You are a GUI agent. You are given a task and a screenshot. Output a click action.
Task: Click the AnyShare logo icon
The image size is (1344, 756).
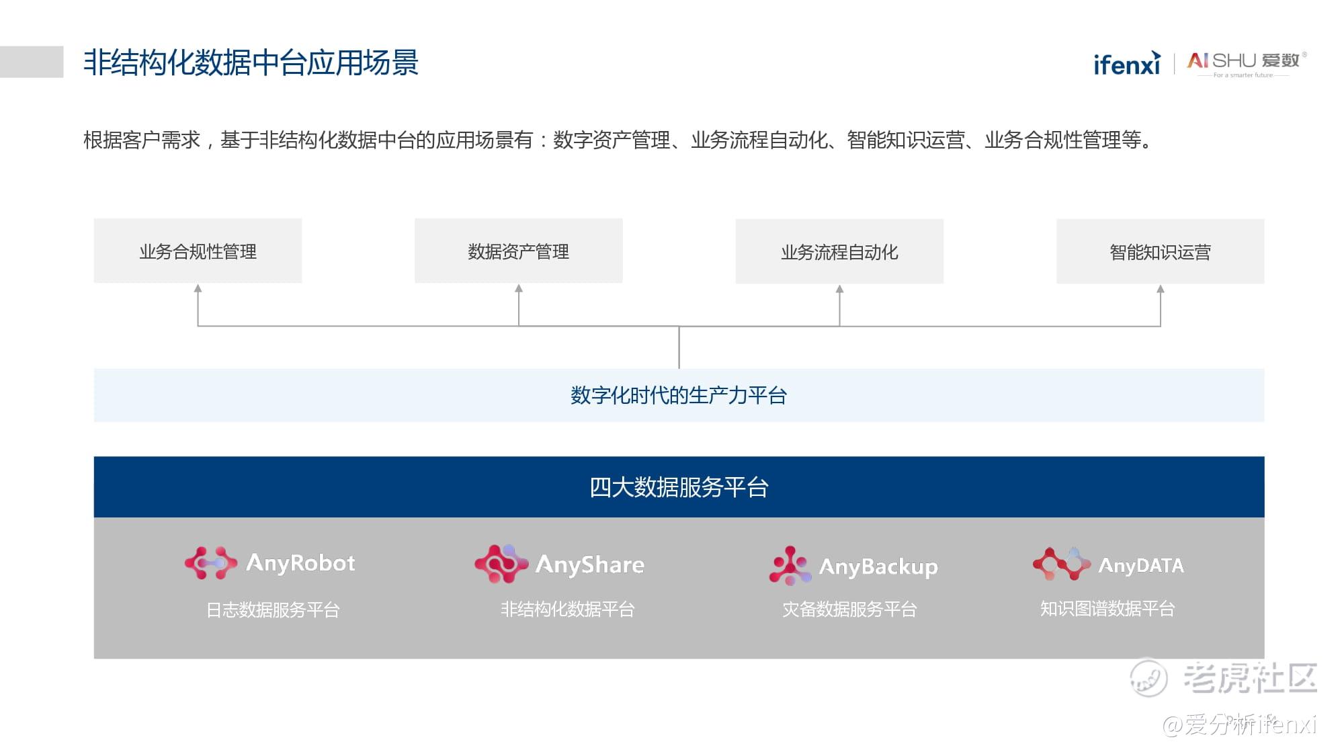coord(501,564)
